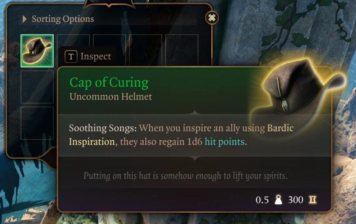Select the empty slot below the hat
This screenshot has width=356, height=224.
[x=37, y=87]
